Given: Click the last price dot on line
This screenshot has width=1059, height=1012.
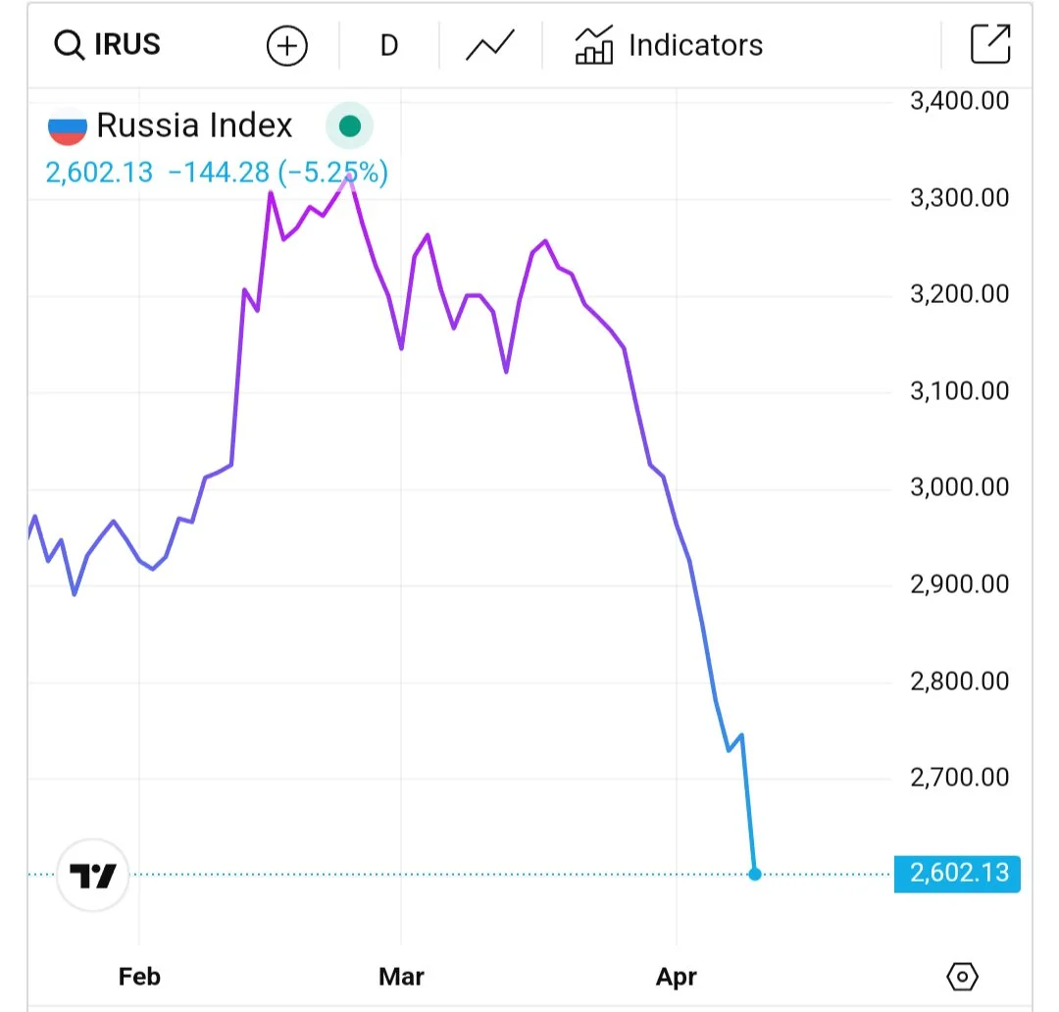Looking at the screenshot, I should click(x=754, y=874).
